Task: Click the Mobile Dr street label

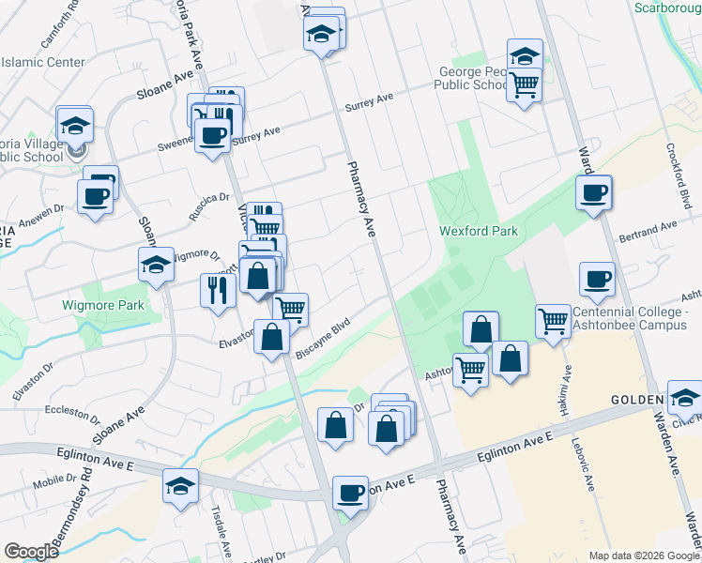Action: [x=54, y=482]
